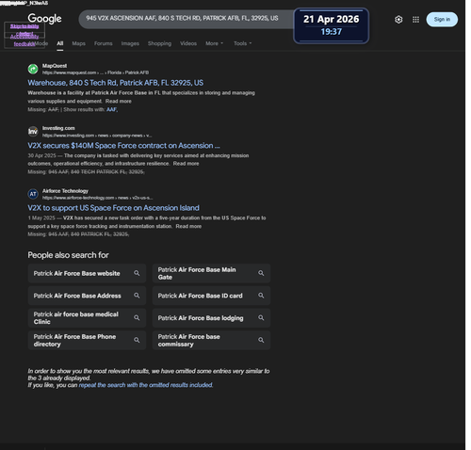Viewport: 471px width, 450px height.
Task: Click the Google logo
Action: pyautogui.click(x=44, y=19)
